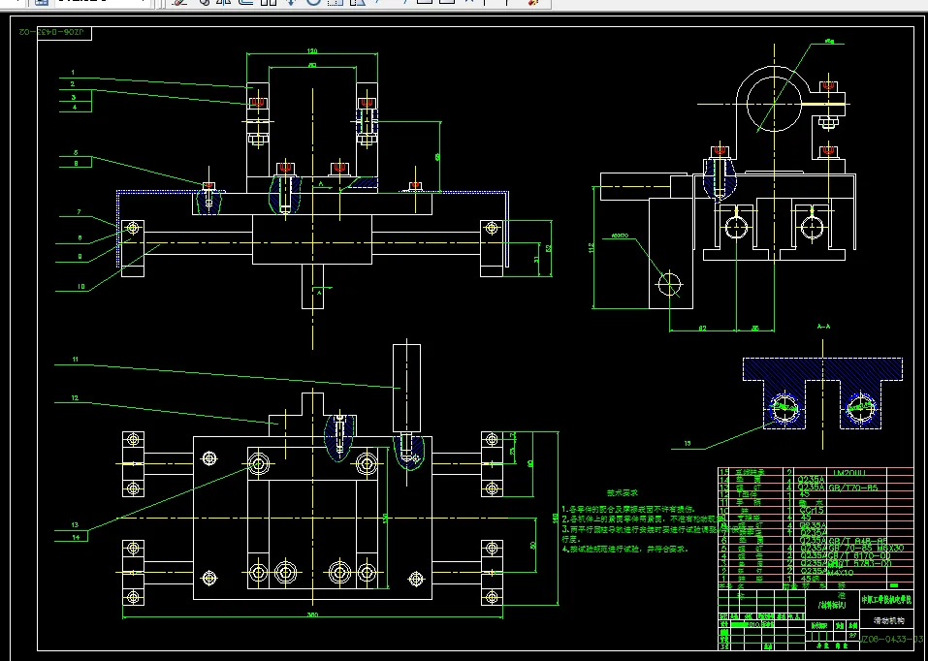Click the LM20UU entry in parts list
Image resolution: width=928 pixels, height=661 pixels.
[x=849, y=472]
